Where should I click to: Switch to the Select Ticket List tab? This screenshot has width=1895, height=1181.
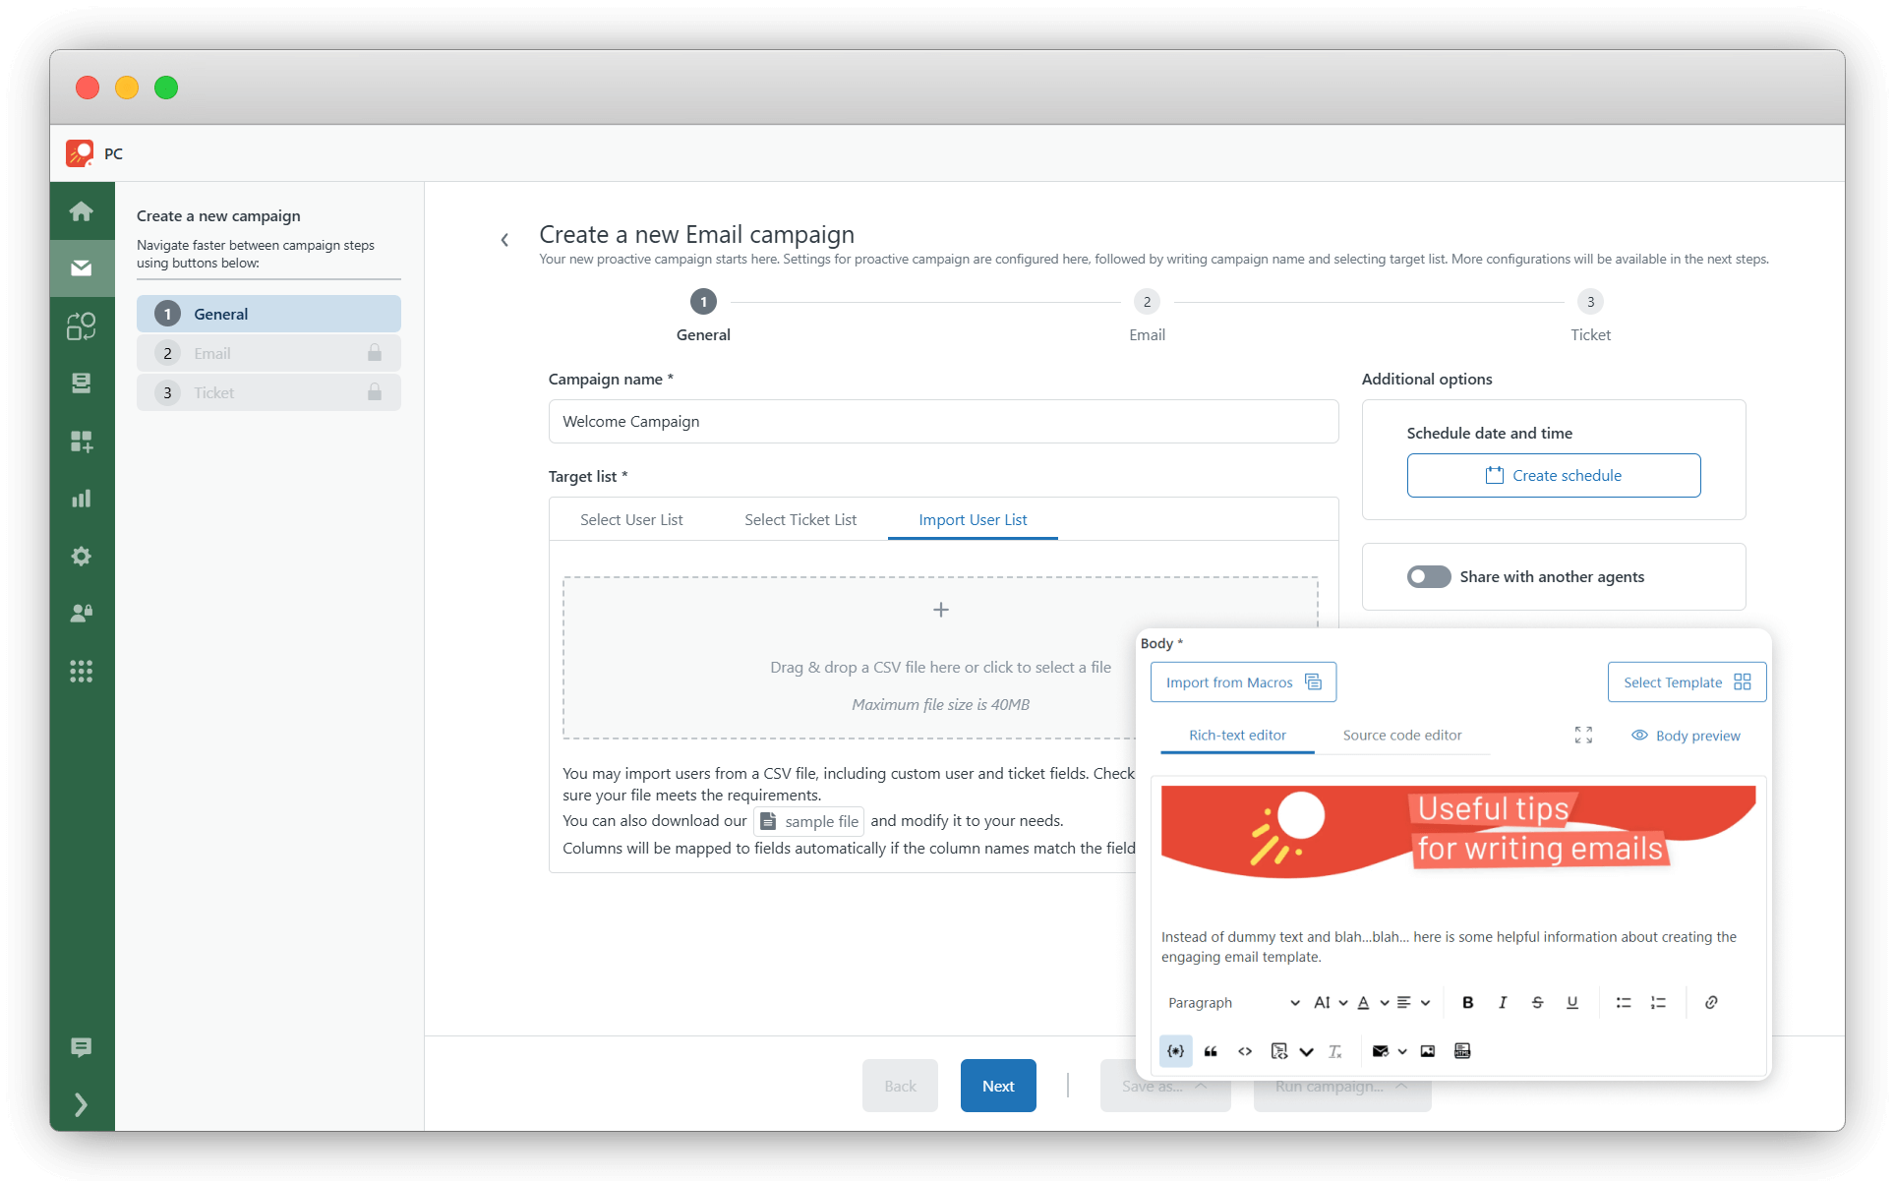(x=800, y=520)
